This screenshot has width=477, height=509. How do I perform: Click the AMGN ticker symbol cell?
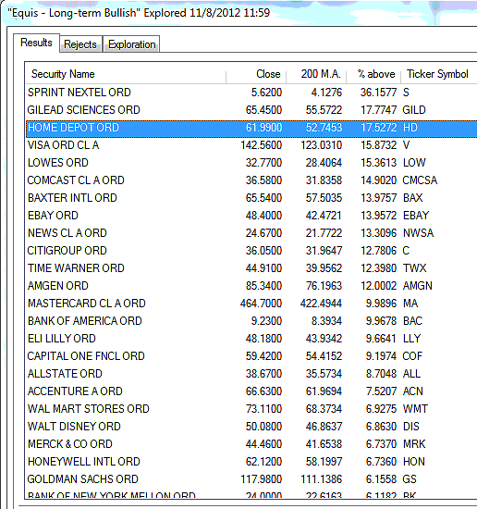(418, 286)
